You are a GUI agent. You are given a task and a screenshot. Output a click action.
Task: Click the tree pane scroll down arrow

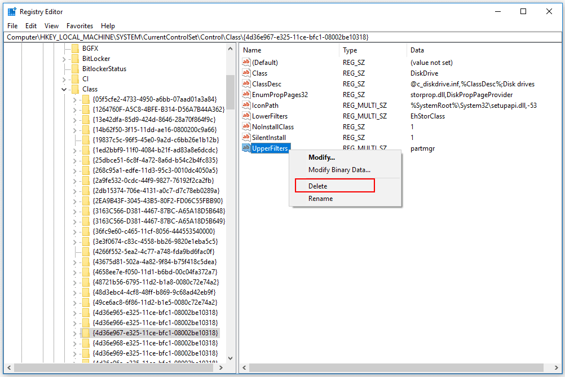coord(230,358)
